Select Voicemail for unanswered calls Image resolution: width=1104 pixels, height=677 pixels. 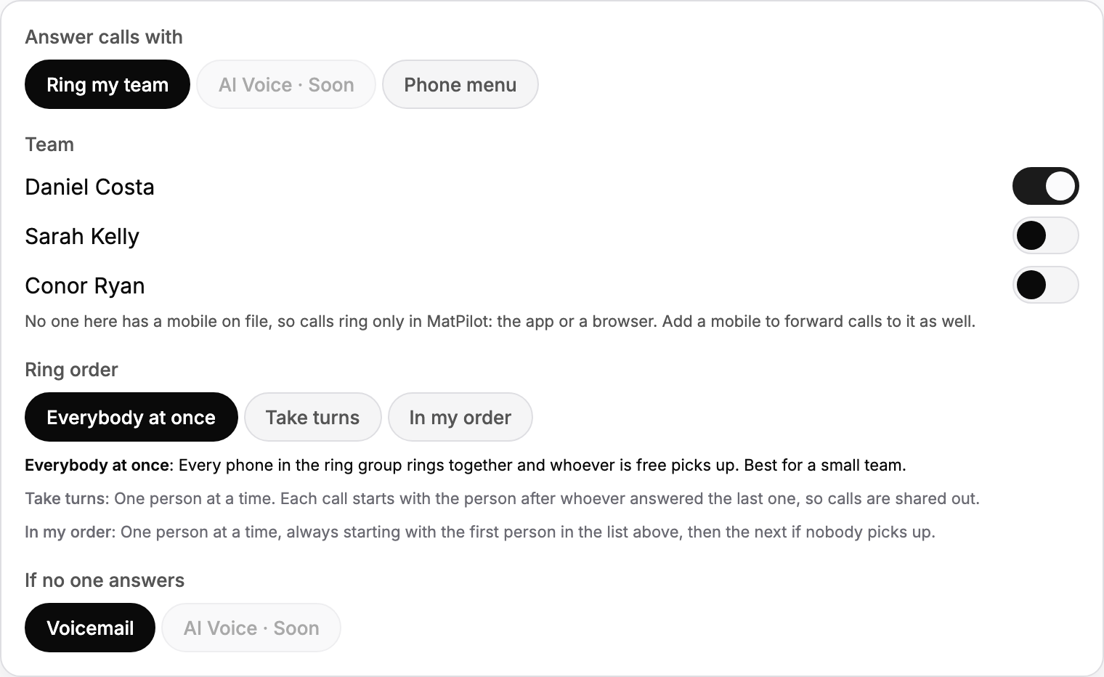[x=90, y=628]
